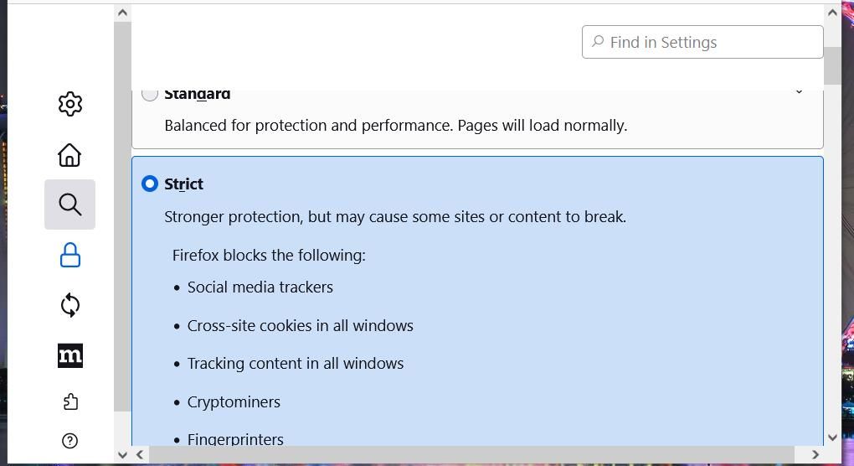Open Extensions & Themes puzzle icon
Viewport: 854px width, 466px height.
pyautogui.click(x=70, y=402)
